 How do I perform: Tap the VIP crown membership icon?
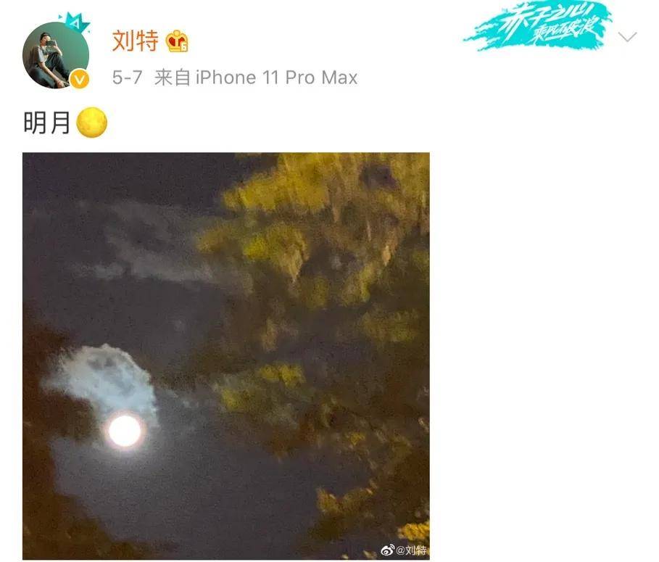177,41
